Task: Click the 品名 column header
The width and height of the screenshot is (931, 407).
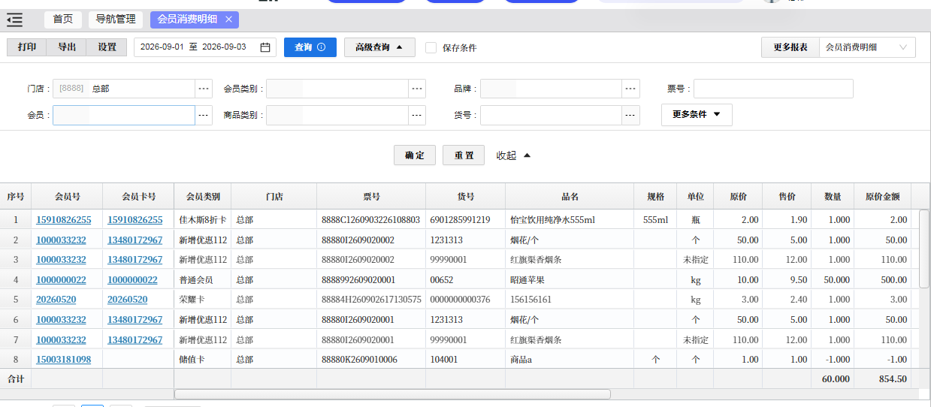Action: tap(570, 197)
